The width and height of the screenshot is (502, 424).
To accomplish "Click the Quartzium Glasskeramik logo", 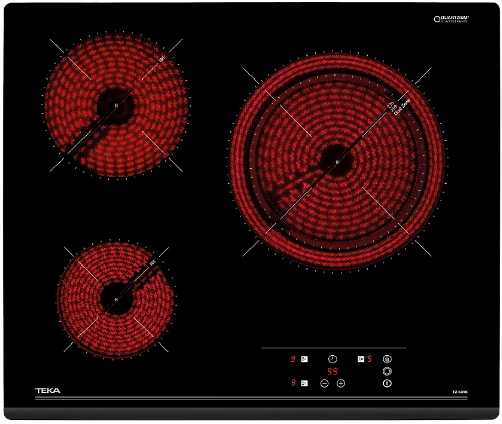I will click(x=452, y=19).
